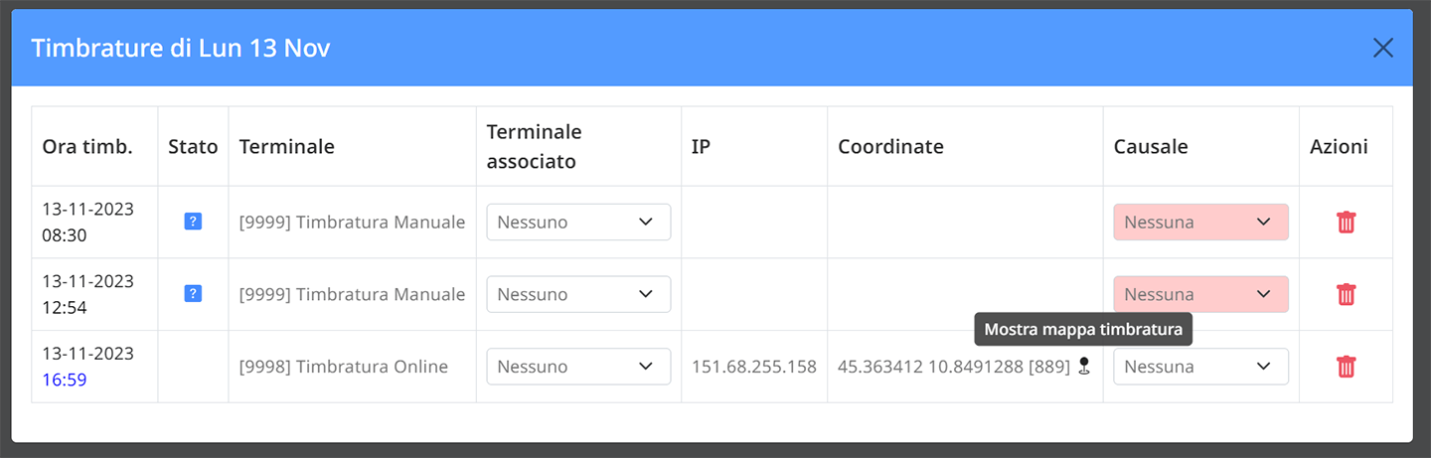Expand the pink Causale dropdown for 08:30
Viewport: 1431px width, 458px height.
(1200, 223)
